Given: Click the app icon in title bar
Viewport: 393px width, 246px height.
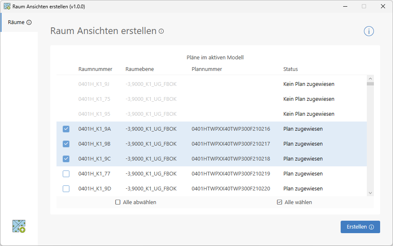Looking at the screenshot, I should (x=7, y=7).
